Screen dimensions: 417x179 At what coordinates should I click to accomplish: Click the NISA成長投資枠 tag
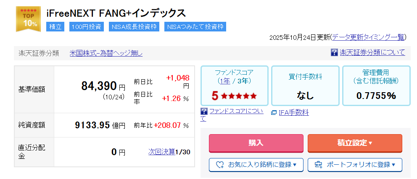click(x=135, y=26)
